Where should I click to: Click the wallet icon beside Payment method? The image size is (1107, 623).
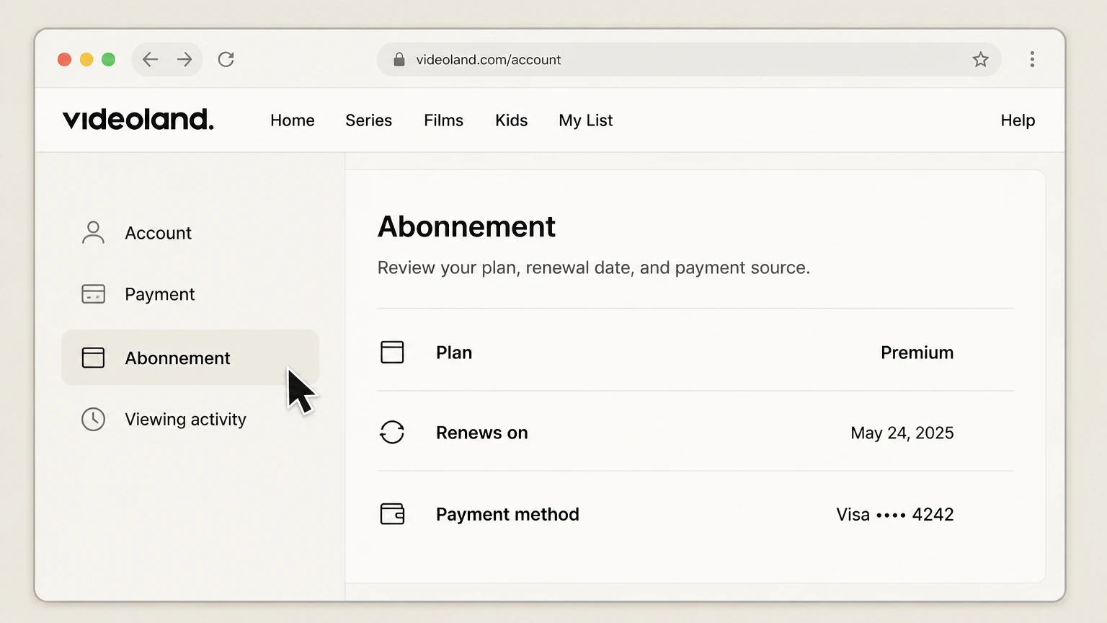(x=392, y=514)
